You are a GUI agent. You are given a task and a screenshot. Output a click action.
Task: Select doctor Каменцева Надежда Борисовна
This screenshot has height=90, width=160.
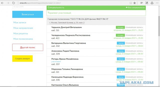pos(67,77)
